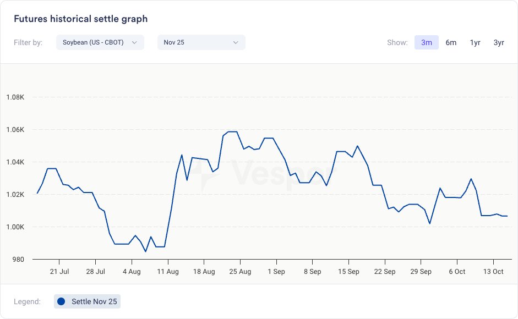518x319 pixels.
Task: Switch to the 6m time range
Action: click(451, 42)
